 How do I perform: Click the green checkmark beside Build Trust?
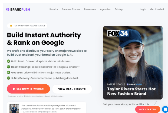[8, 61]
